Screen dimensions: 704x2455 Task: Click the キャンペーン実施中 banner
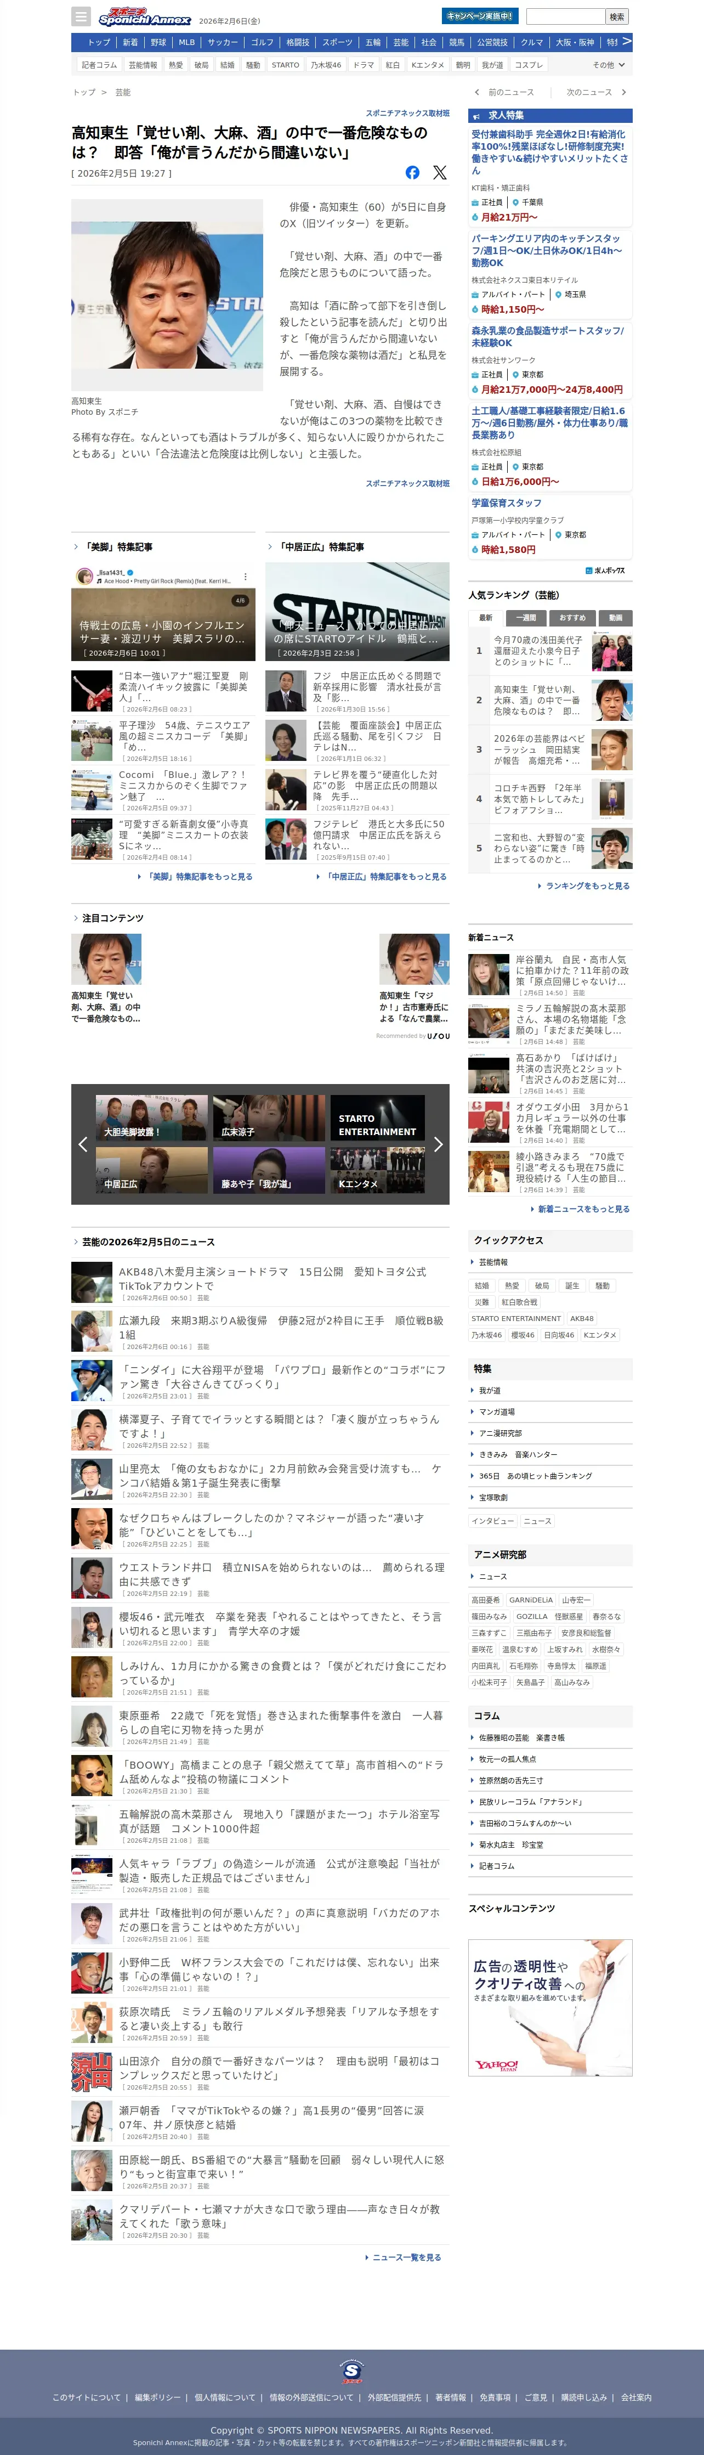(480, 16)
